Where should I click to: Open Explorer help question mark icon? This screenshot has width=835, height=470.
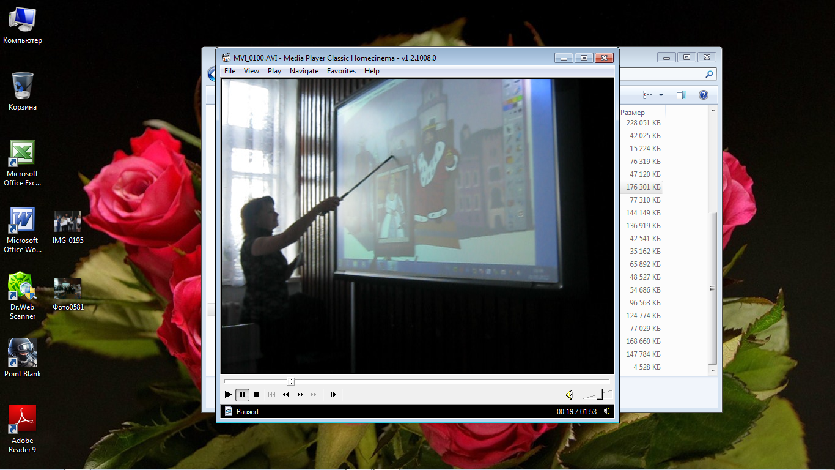coord(703,95)
